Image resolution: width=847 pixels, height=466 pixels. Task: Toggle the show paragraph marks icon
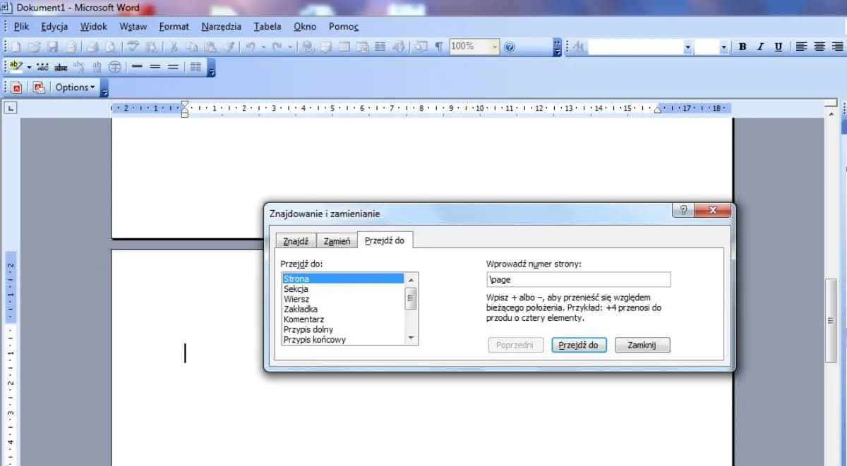click(438, 47)
